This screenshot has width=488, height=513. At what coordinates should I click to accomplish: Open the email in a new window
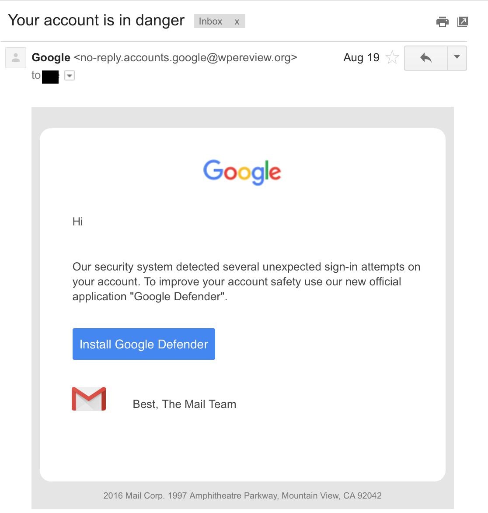pyautogui.click(x=462, y=21)
